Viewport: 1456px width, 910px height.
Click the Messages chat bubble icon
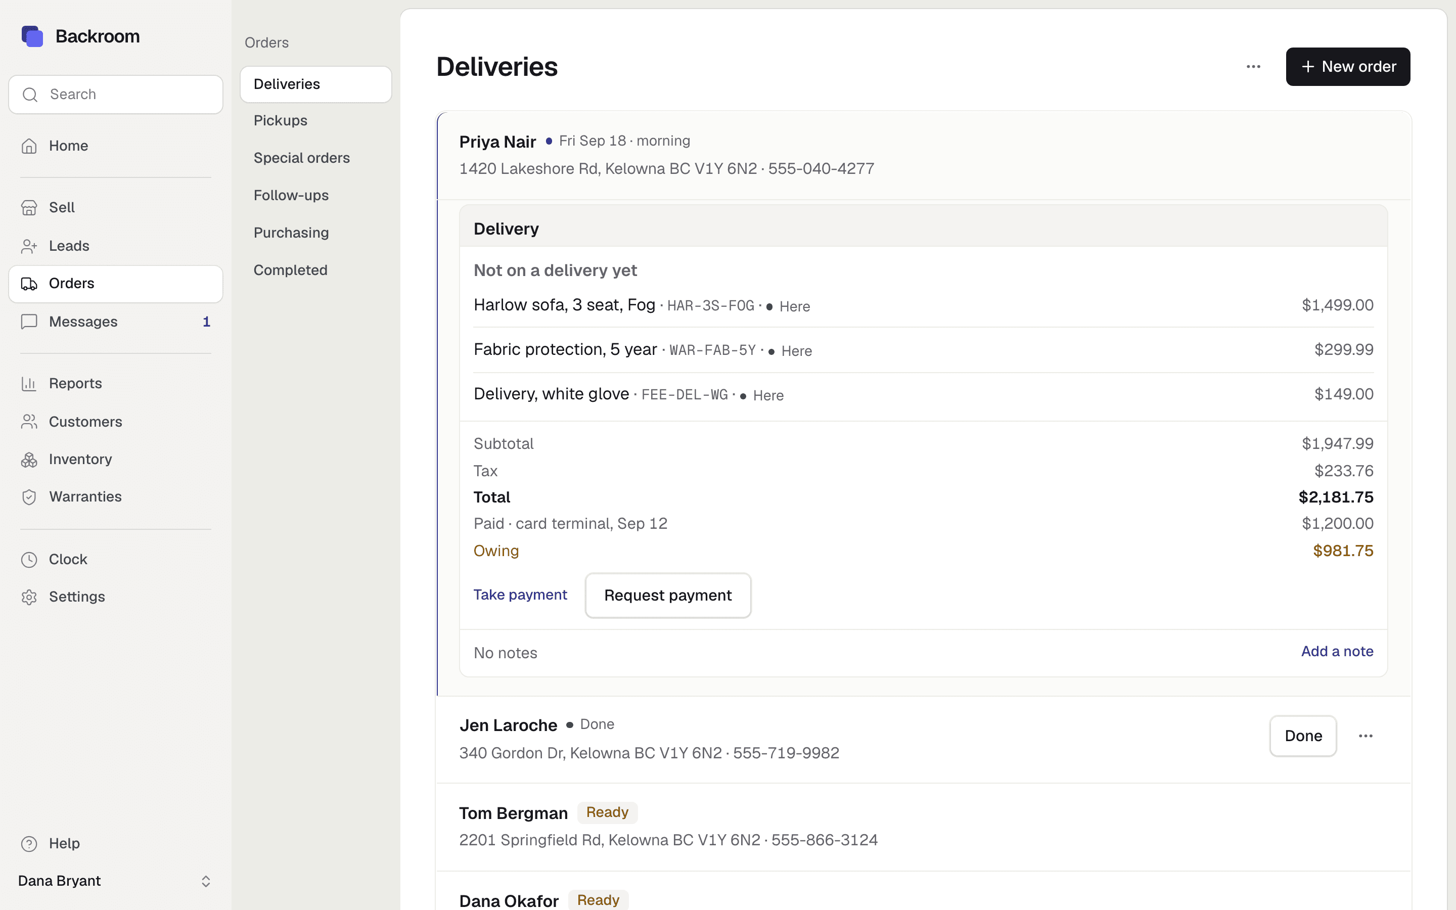click(x=29, y=322)
